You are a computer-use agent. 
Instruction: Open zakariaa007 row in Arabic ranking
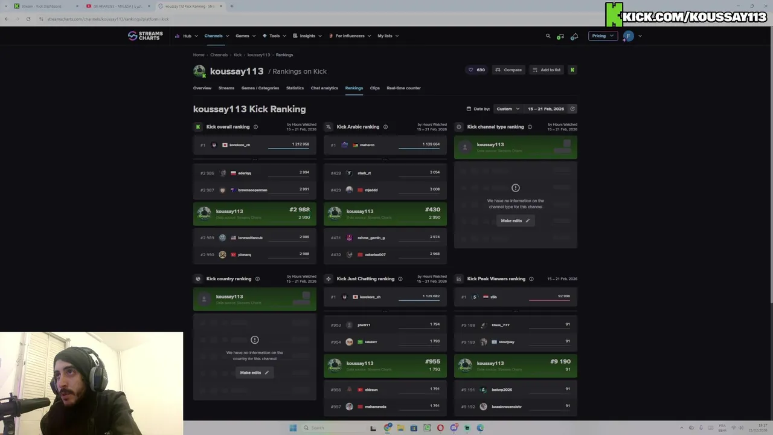tap(385, 254)
